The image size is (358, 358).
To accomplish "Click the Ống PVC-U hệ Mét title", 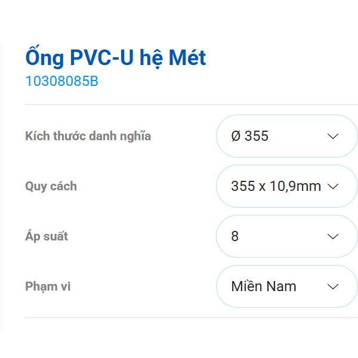I will click(115, 58).
